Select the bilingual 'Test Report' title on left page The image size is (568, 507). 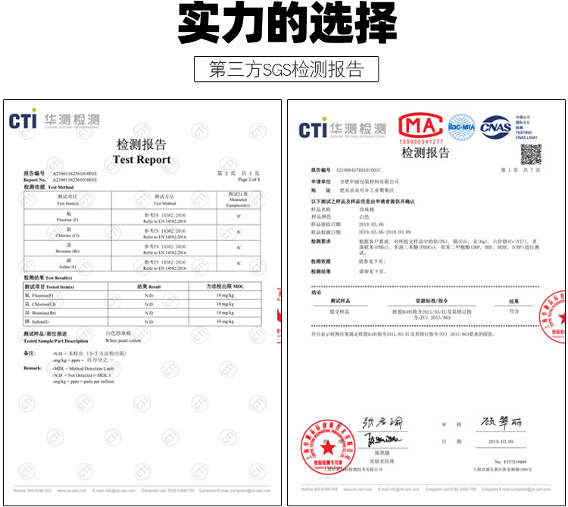142,152
